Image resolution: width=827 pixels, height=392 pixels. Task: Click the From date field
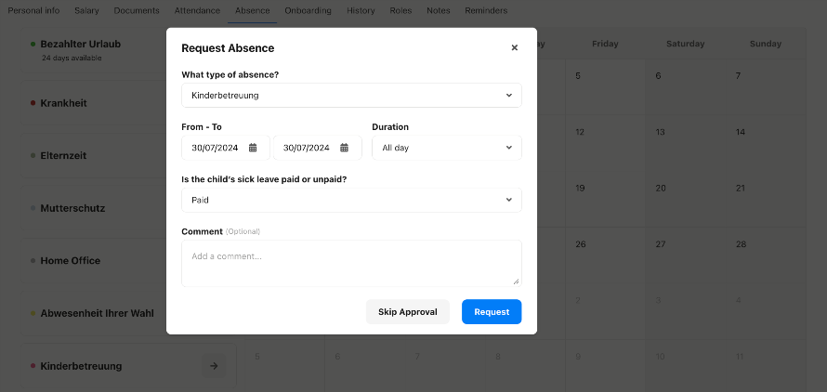[226, 148]
